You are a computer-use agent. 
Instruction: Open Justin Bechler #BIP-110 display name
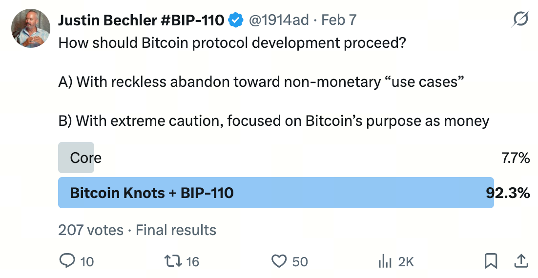(x=141, y=20)
